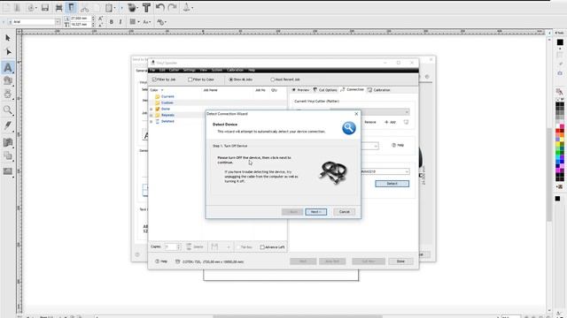Click the Print icon in the top toolbar

coord(58,8)
